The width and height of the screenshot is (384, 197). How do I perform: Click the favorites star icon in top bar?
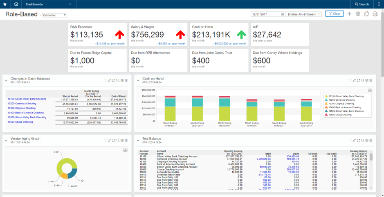(x=5, y=4)
